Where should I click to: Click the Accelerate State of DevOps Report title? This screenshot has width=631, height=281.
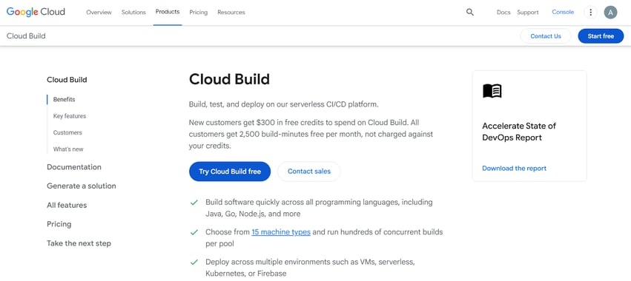pos(519,132)
